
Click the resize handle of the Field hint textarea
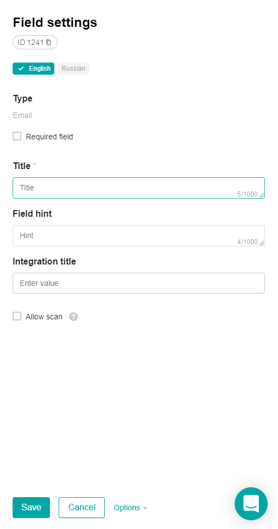[x=262, y=243]
